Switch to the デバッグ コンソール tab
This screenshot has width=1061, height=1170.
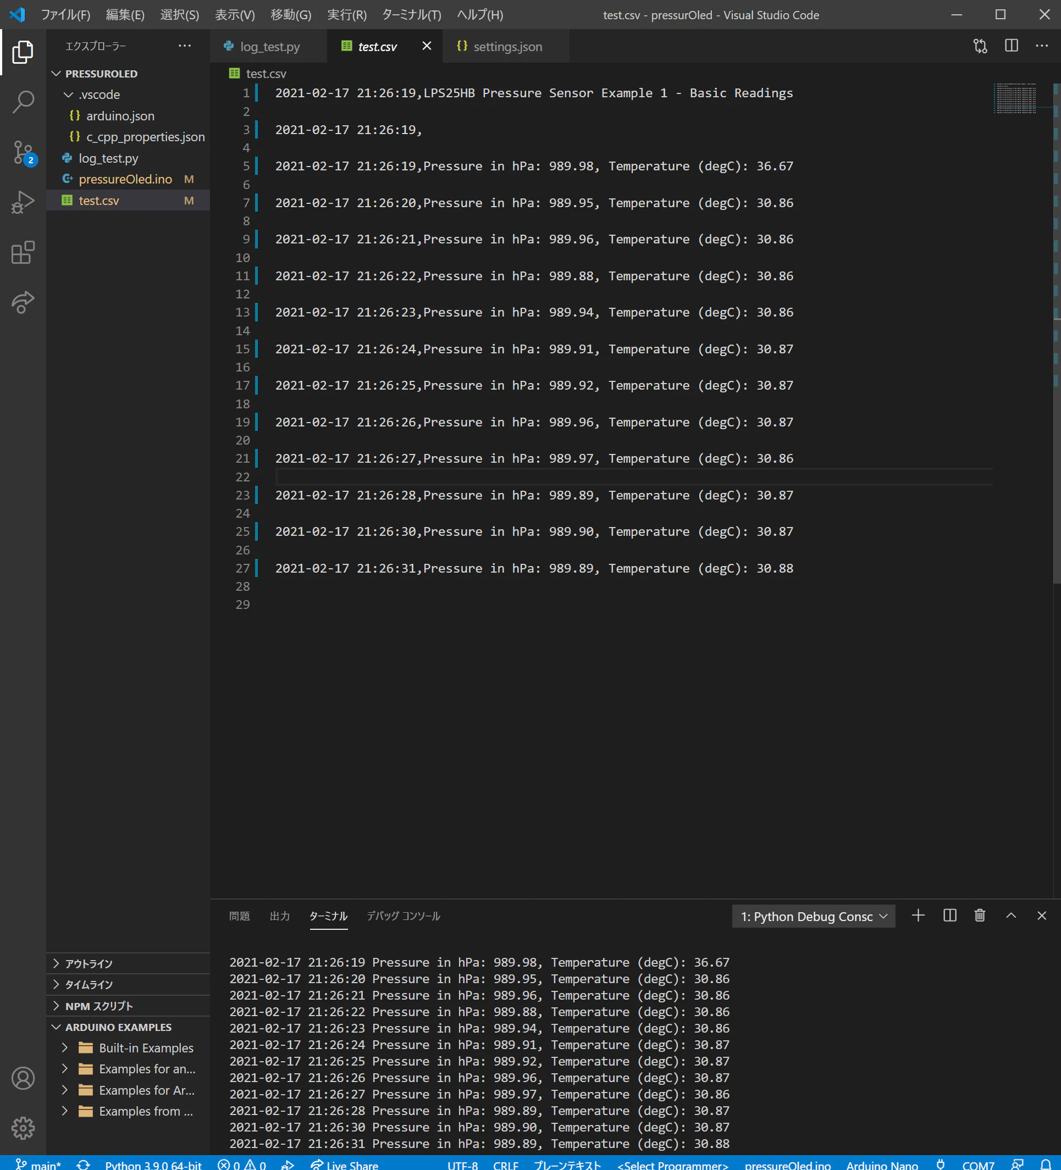click(x=404, y=916)
